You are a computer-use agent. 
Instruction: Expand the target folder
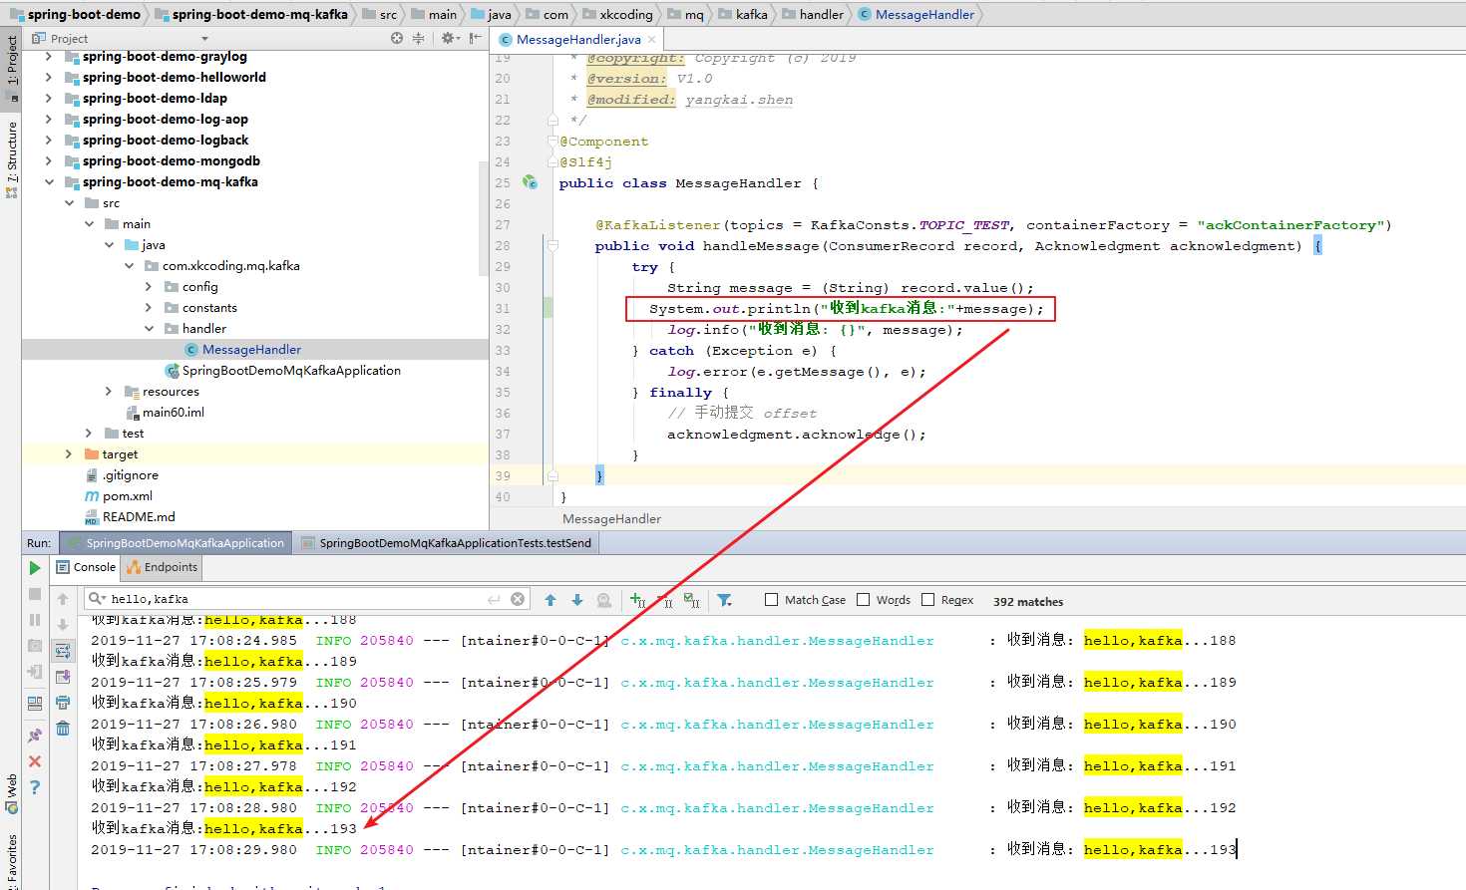[x=69, y=454]
